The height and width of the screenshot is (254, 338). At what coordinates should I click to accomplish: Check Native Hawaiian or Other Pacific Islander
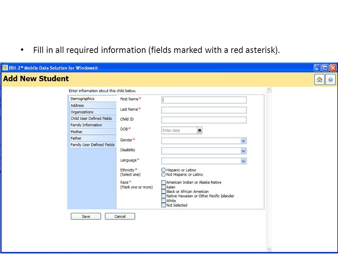point(163,196)
